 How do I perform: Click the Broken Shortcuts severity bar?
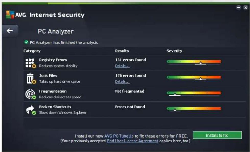[194, 109]
